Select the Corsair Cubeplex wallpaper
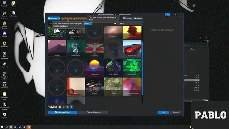Viewport: 229px width, 129px height. click(57, 33)
